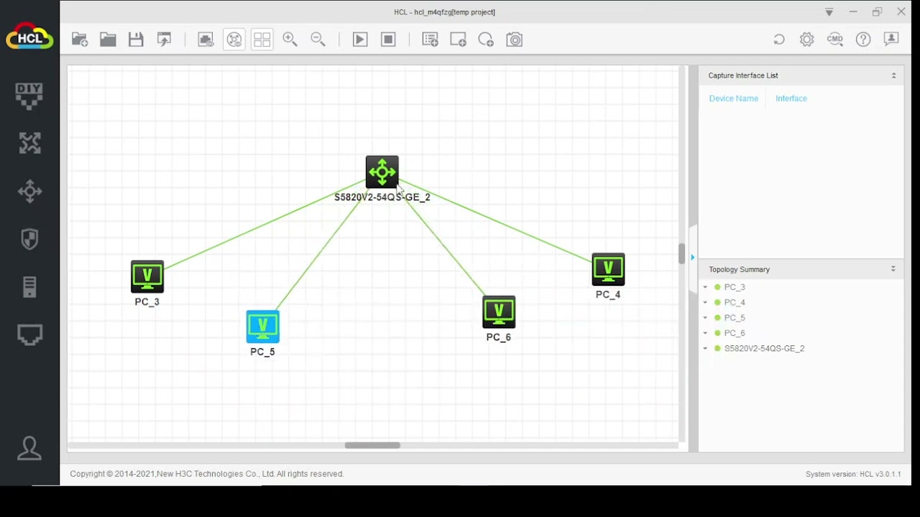920x517 pixels.
Task: Select PC_6 in Topology Summary
Action: [x=735, y=333]
